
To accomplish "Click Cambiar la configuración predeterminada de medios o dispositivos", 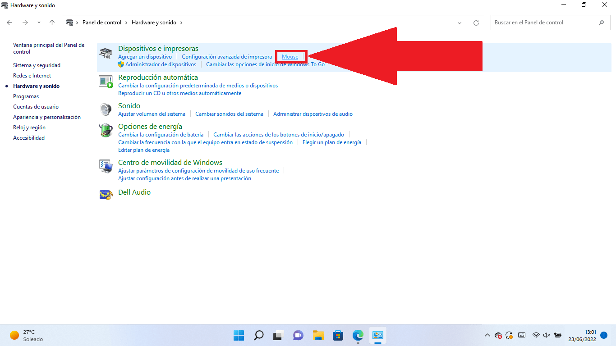I will [198, 86].
